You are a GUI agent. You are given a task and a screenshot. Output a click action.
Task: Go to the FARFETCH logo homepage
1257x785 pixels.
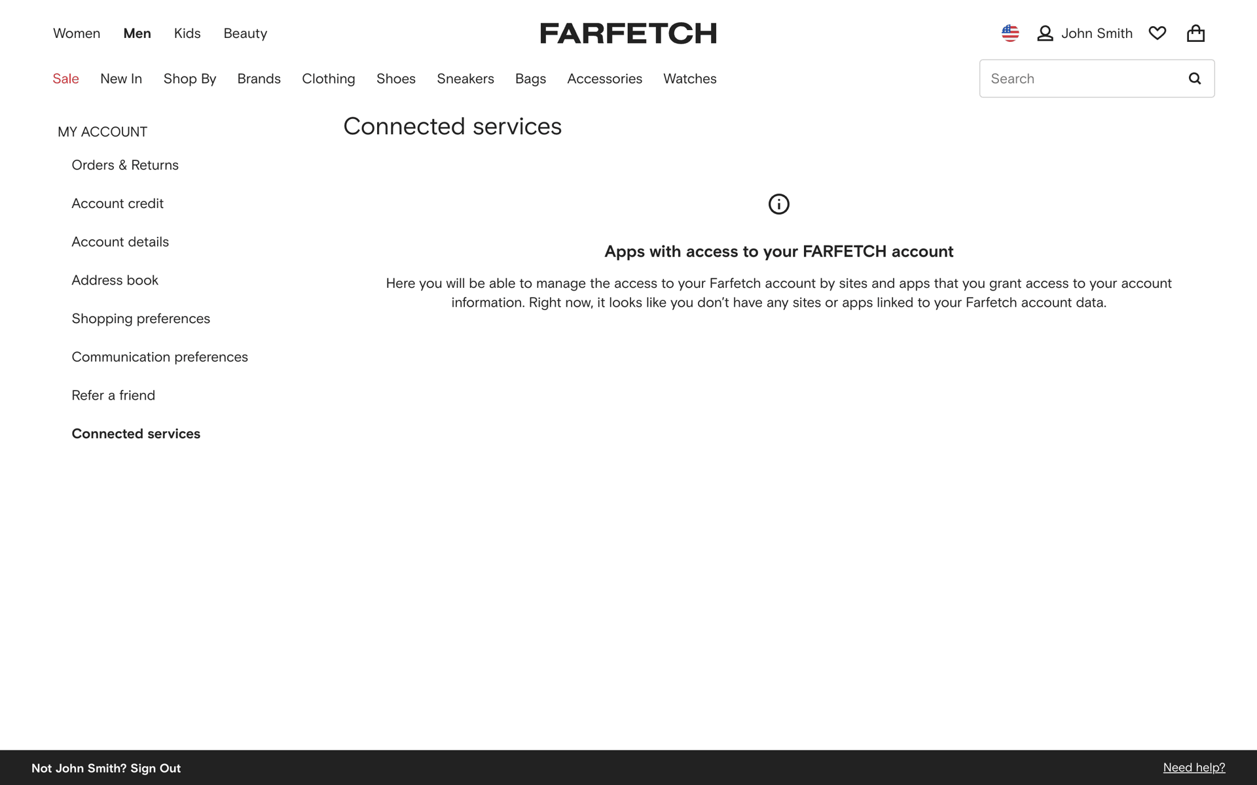point(628,33)
